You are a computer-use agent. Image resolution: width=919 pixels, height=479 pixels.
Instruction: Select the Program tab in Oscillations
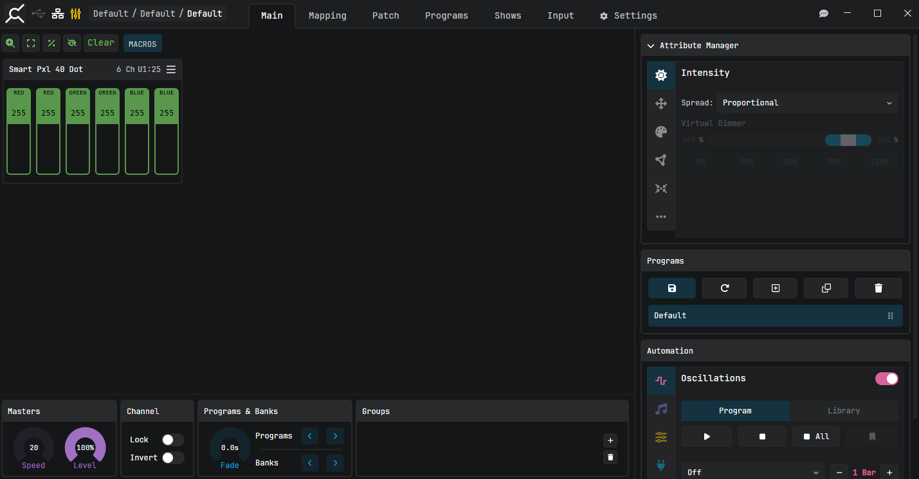[x=735, y=411]
